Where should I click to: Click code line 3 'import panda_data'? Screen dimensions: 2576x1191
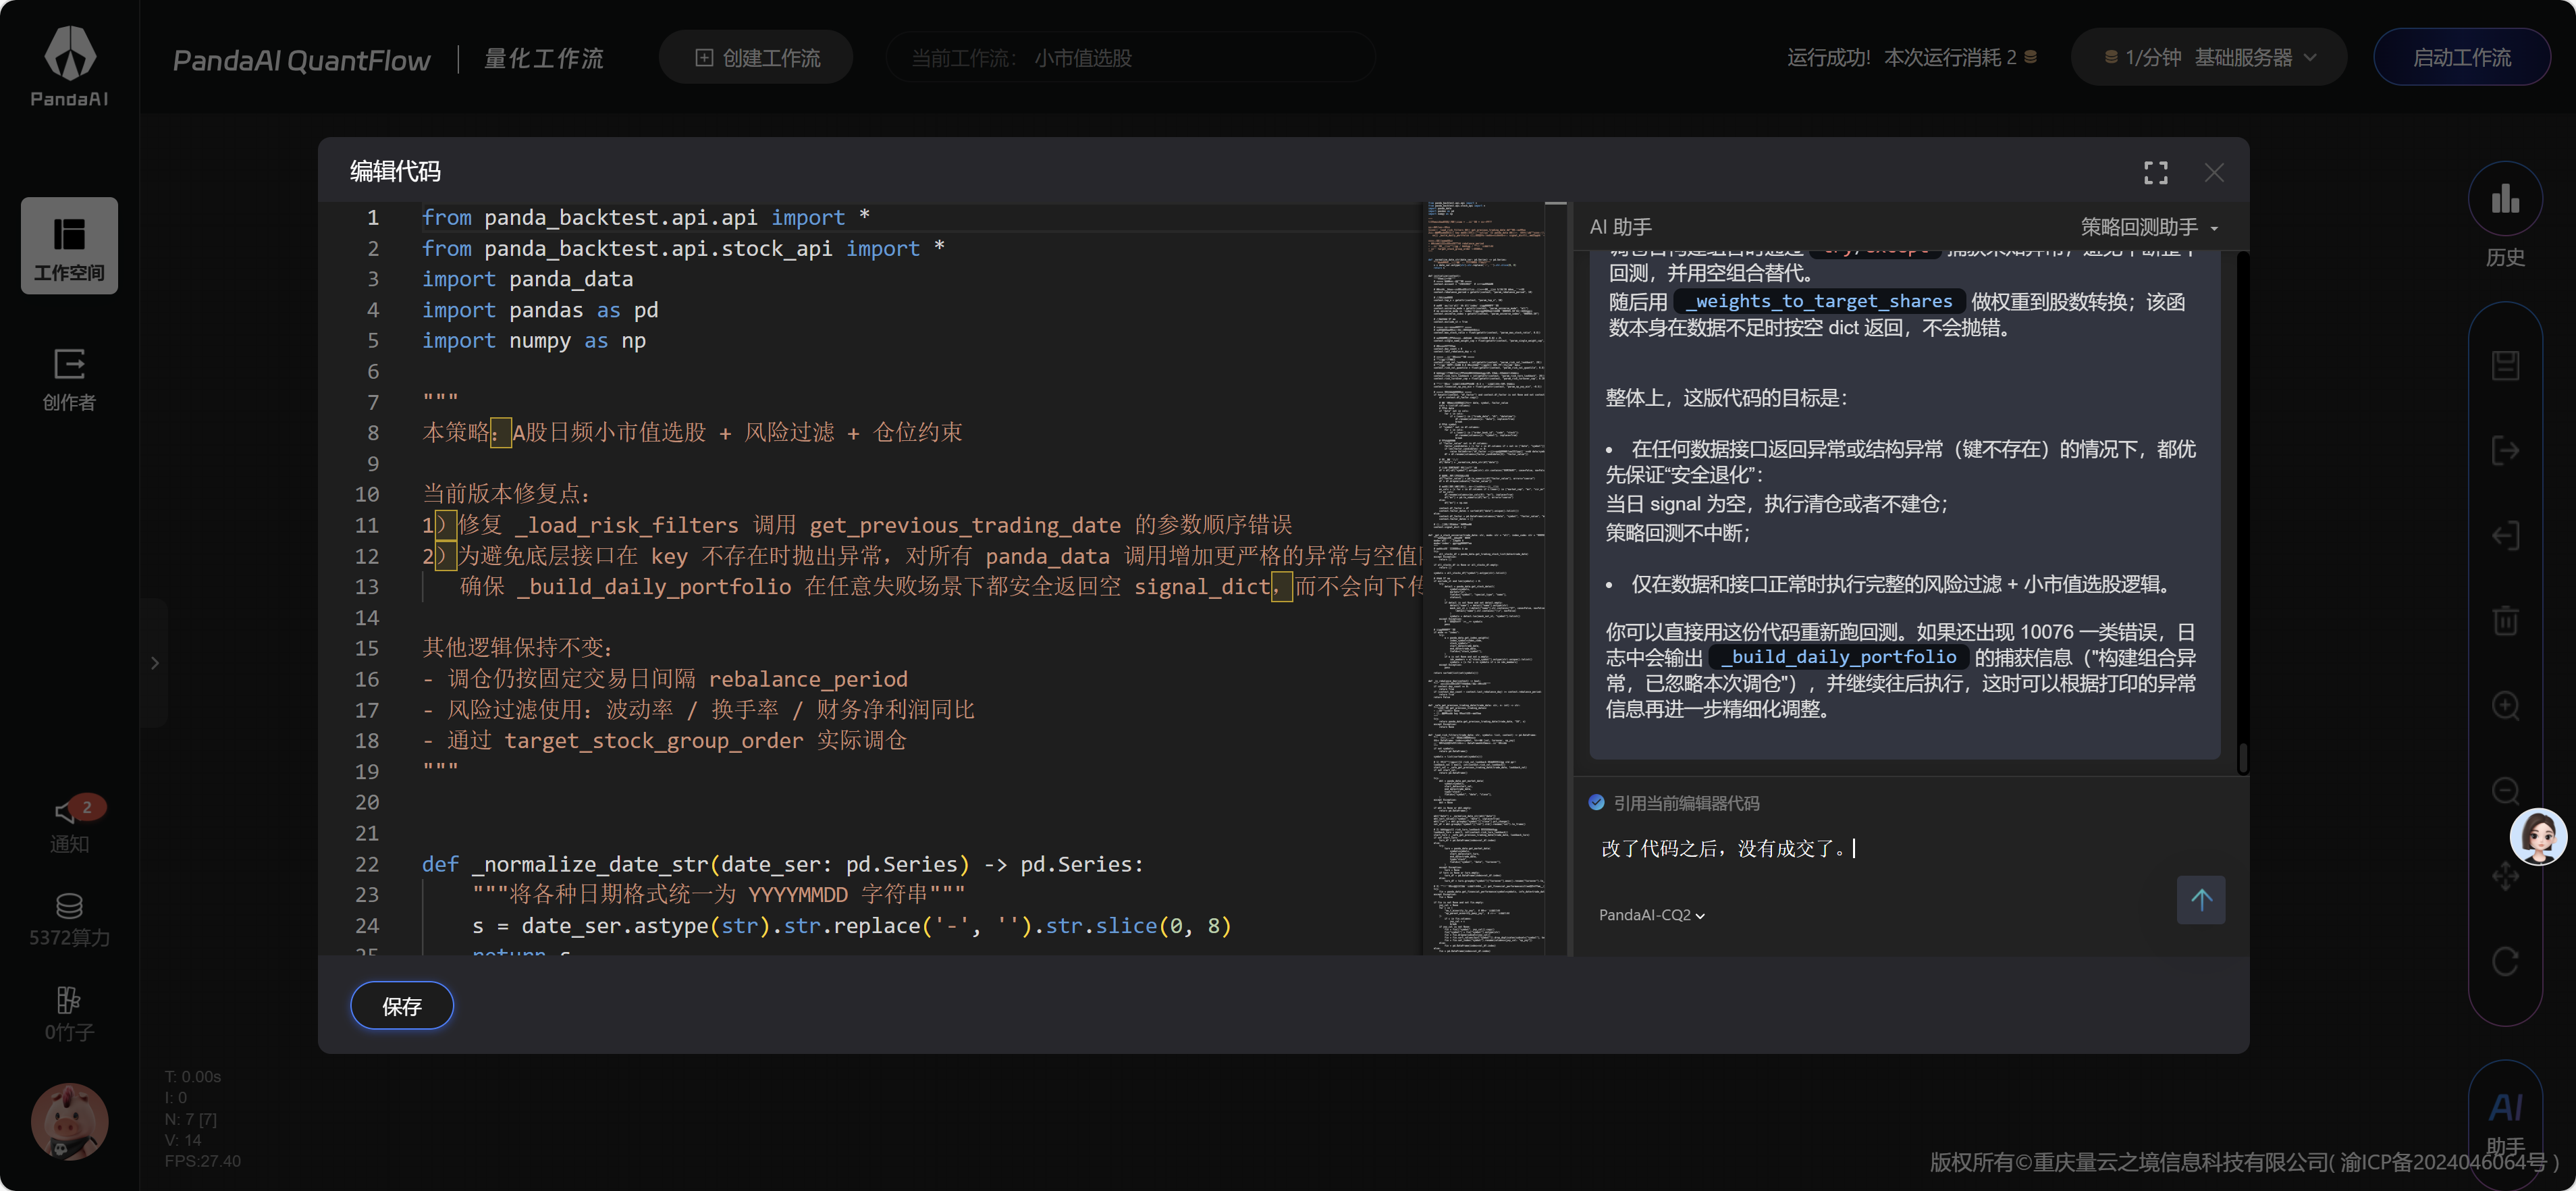[x=527, y=279]
